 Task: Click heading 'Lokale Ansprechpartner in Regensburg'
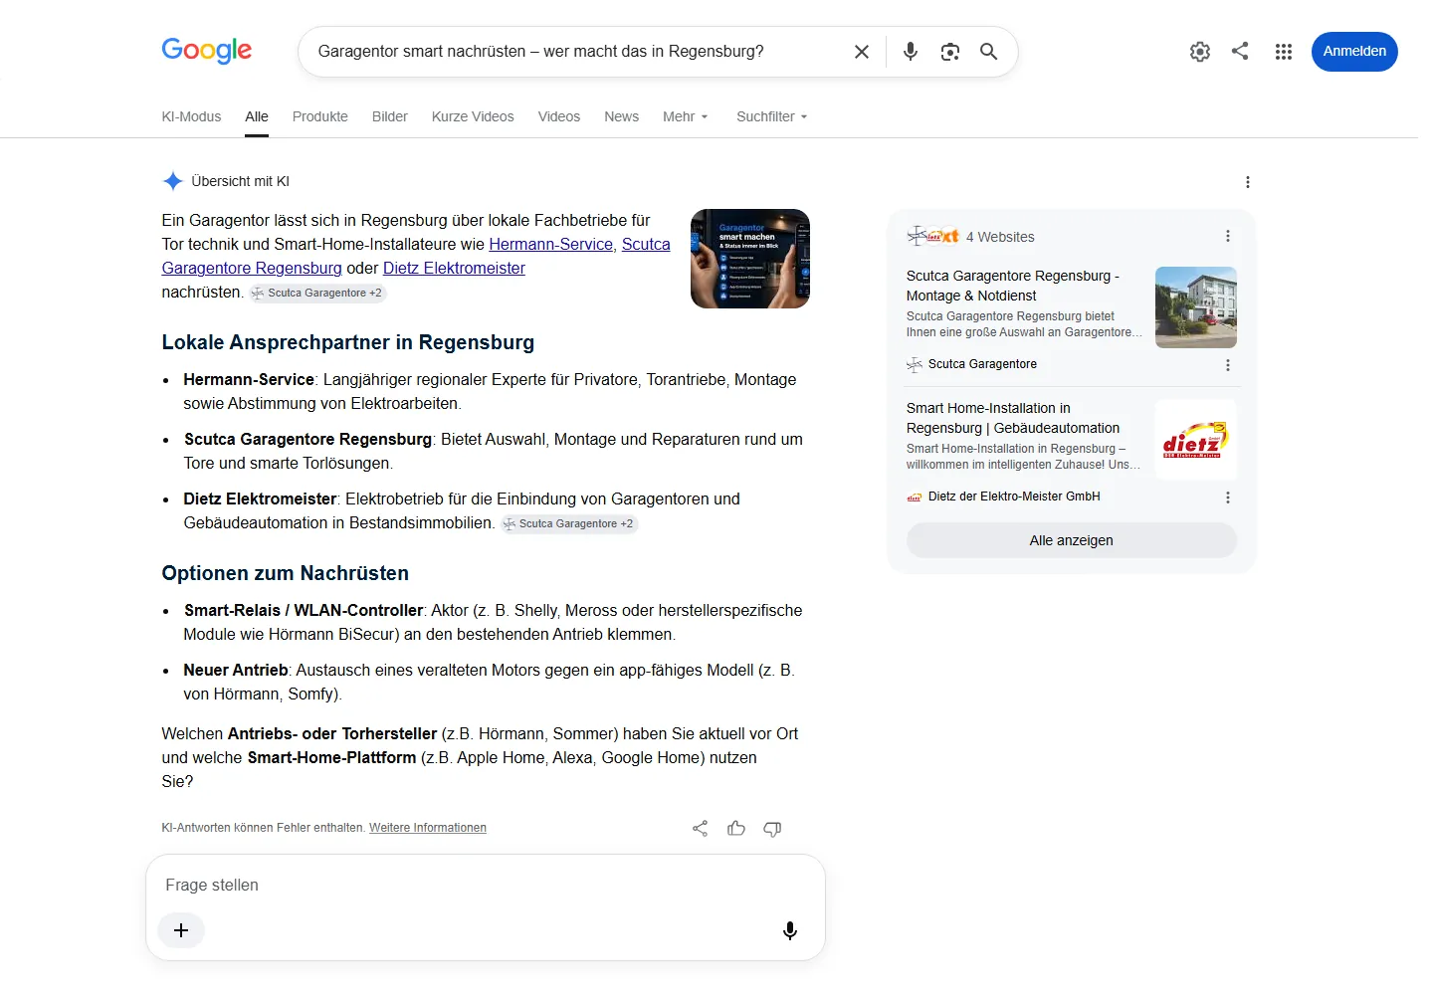(x=348, y=342)
